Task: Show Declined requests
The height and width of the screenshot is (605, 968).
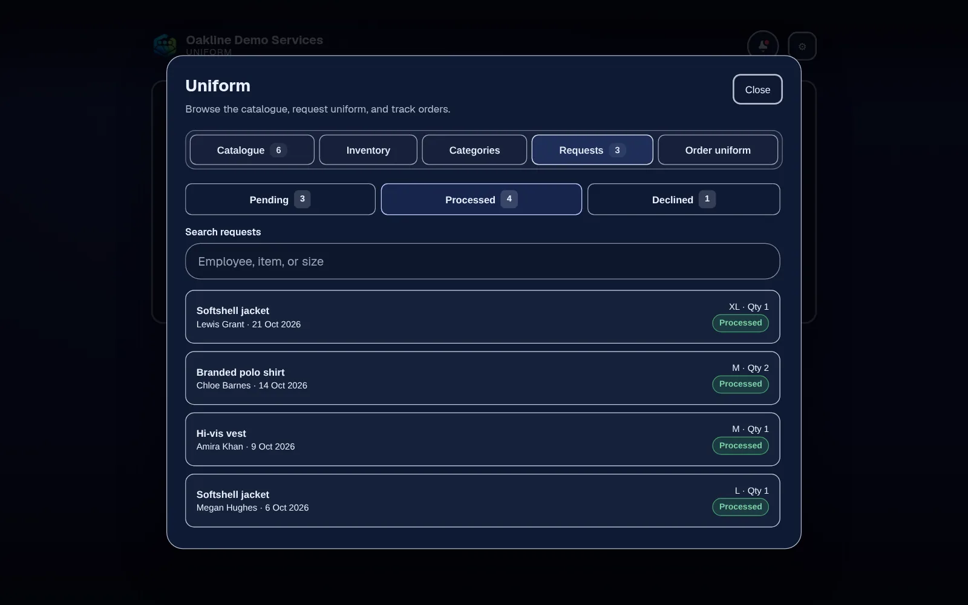Action: (684, 199)
